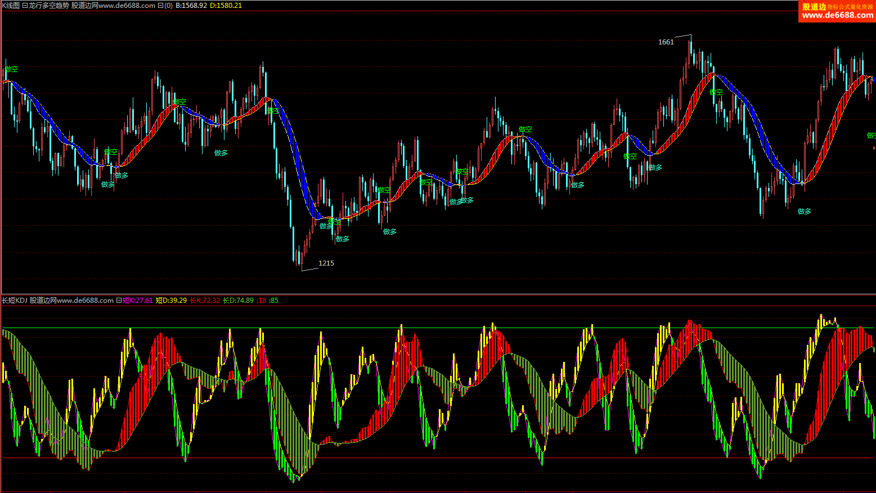Select the 长短KDJ indicator panel title
This screenshot has height=493, width=876.
[x=15, y=301]
